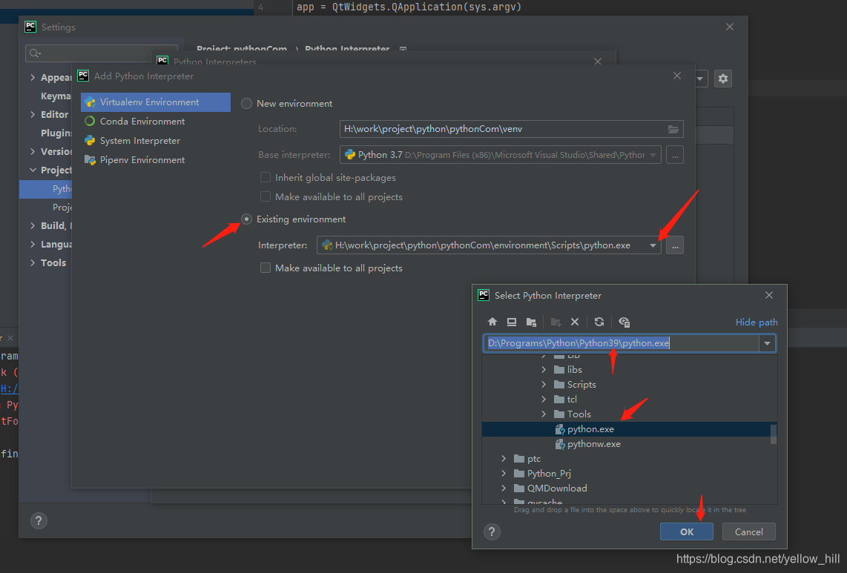Select the New environment radio button

(x=245, y=103)
